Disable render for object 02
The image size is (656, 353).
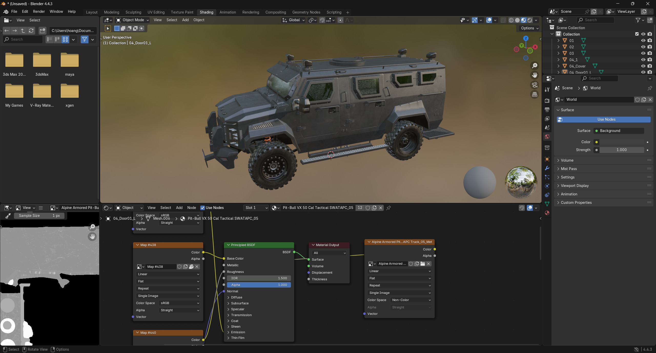click(650, 47)
